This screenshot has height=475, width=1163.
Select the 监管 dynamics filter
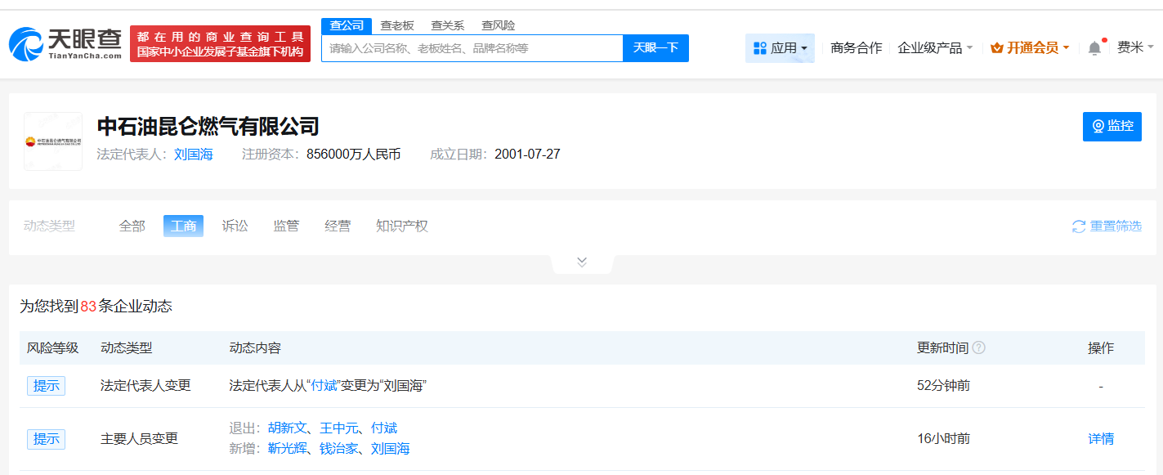(x=286, y=226)
